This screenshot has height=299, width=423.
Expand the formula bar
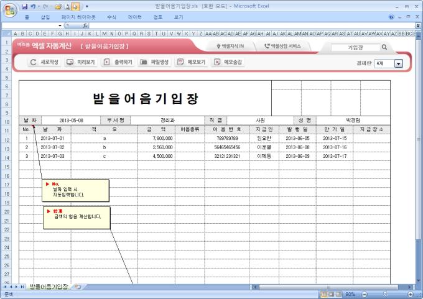pos(418,25)
